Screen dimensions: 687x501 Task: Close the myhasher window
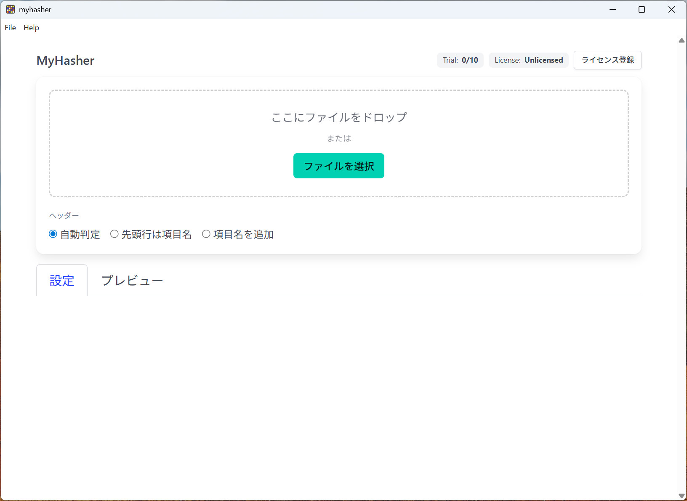tap(671, 9)
